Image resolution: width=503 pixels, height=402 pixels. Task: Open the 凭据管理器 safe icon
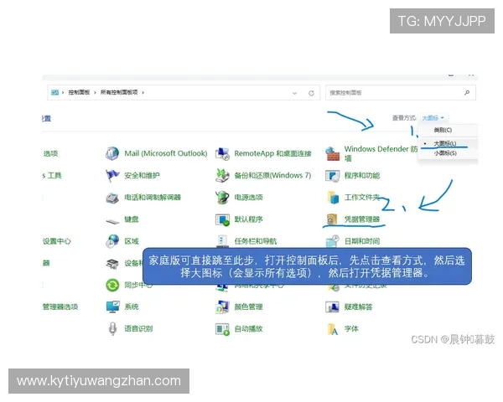(332, 219)
